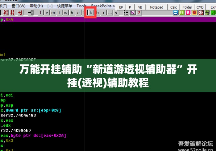
Task: Open the 快捷菜单 menu
Action: point(64,6)
